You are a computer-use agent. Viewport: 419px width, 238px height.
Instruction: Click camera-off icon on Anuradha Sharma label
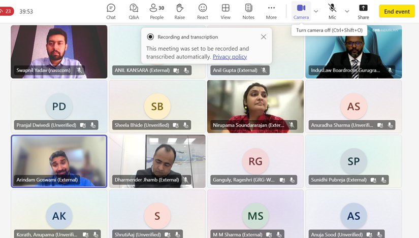pyautogui.click(x=380, y=125)
